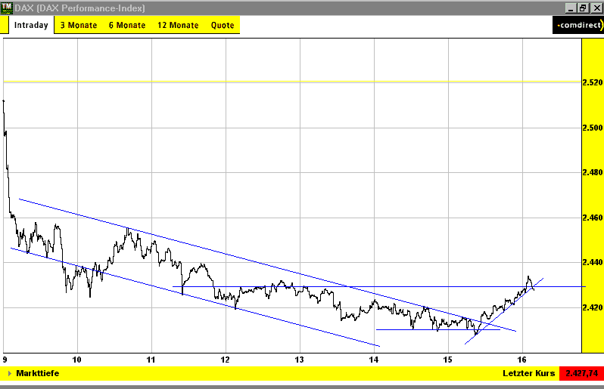Minimize the DAX chart window
604x389 pixels.
571,8
